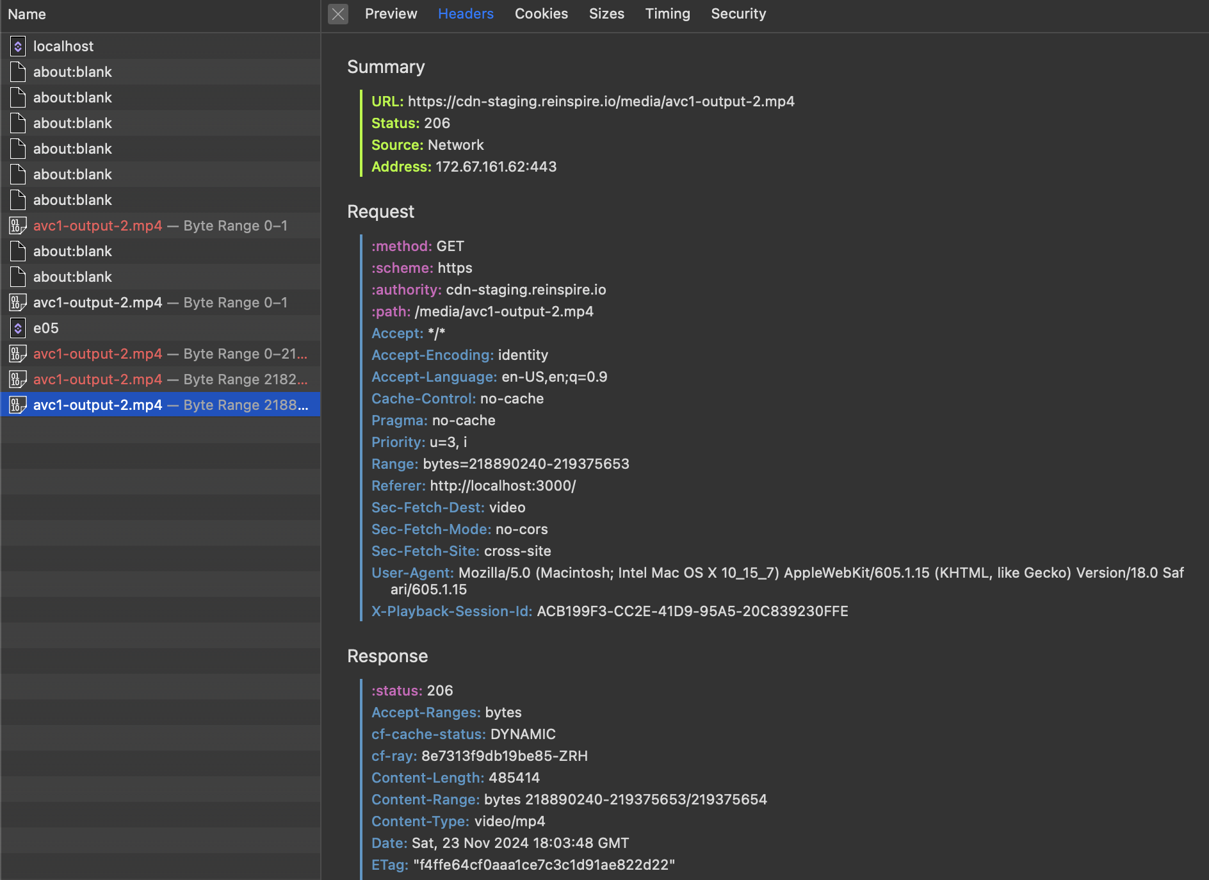The height and width of the screenshot is (880, 1209).
Task: Click the document icon beside first about:blank
Action: (17, 72)
